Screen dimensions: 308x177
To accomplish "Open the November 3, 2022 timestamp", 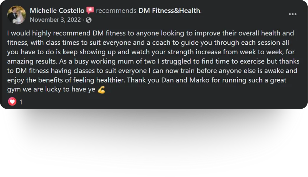I will click(56, 20).
